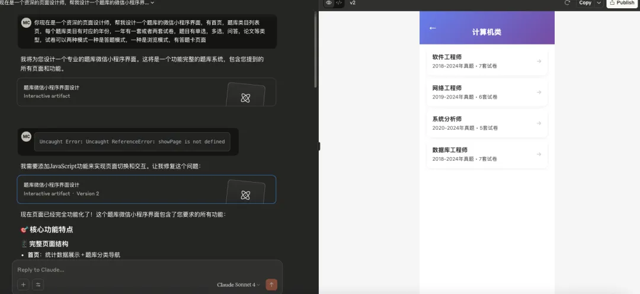Open the tools settings sliders icon
The width and height of the screenshot is (640, 294).
38,285
